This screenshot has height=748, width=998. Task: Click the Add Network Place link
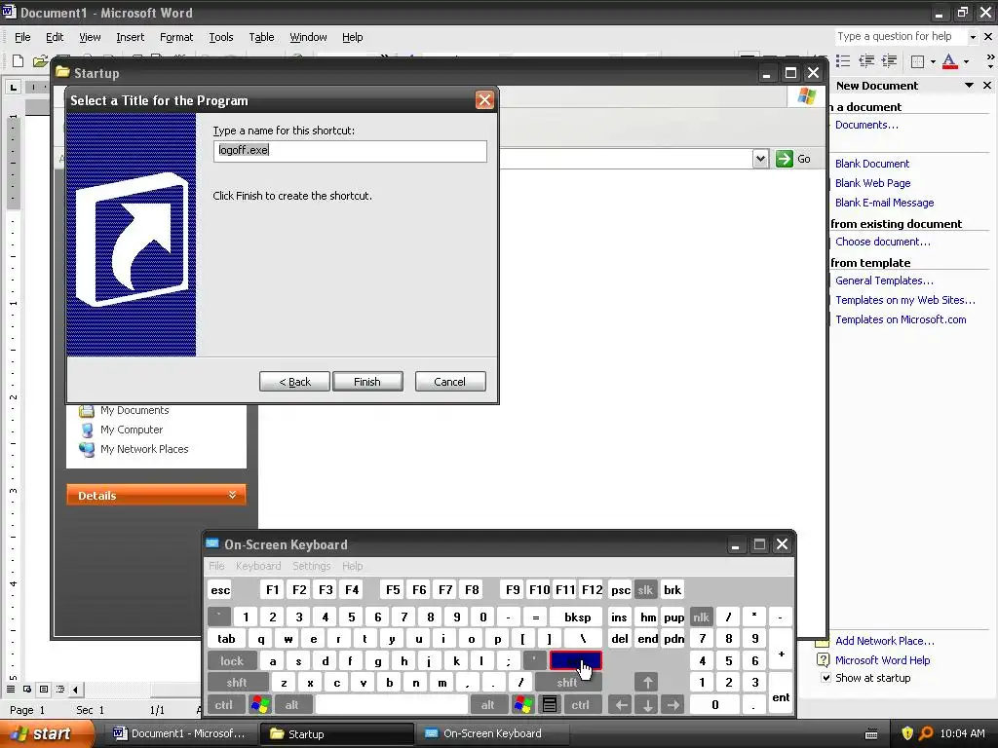pyautogui.click(x=885, y=641)
